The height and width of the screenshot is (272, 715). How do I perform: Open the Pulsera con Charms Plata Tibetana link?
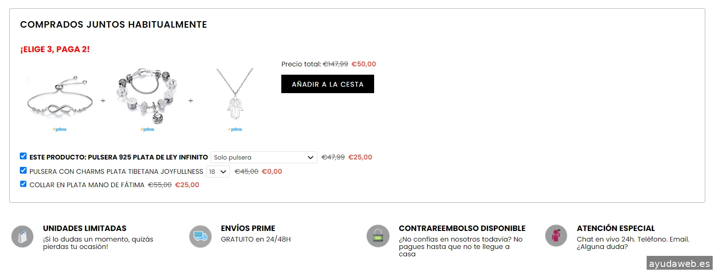[x=116, y=171]
